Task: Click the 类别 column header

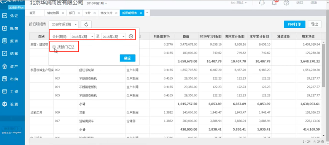Action: [41, 36]
